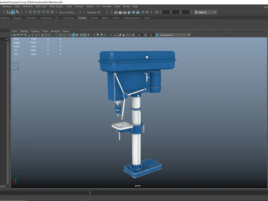Open the live surface dropdown arrow
This screenshot has height=201, width=268.
click(x=56, y=12)
